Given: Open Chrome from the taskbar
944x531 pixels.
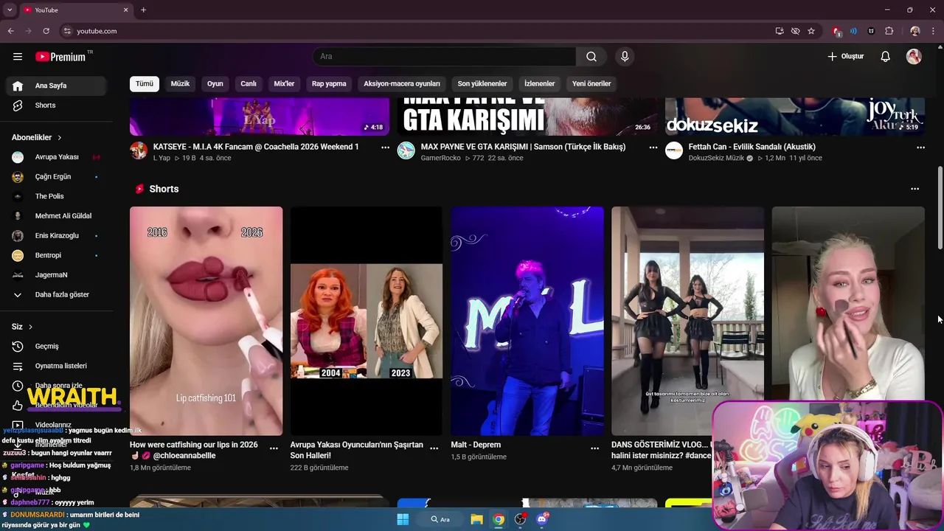Looking at the screenshot, I should click(x=499, y=519).
